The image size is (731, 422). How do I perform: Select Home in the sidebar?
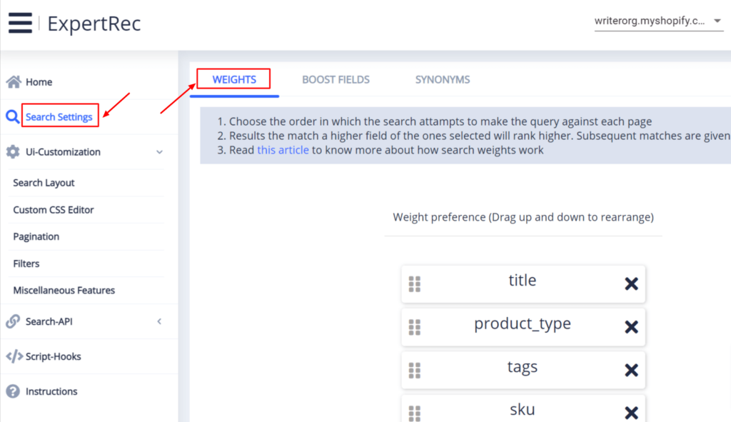point(36,81)
